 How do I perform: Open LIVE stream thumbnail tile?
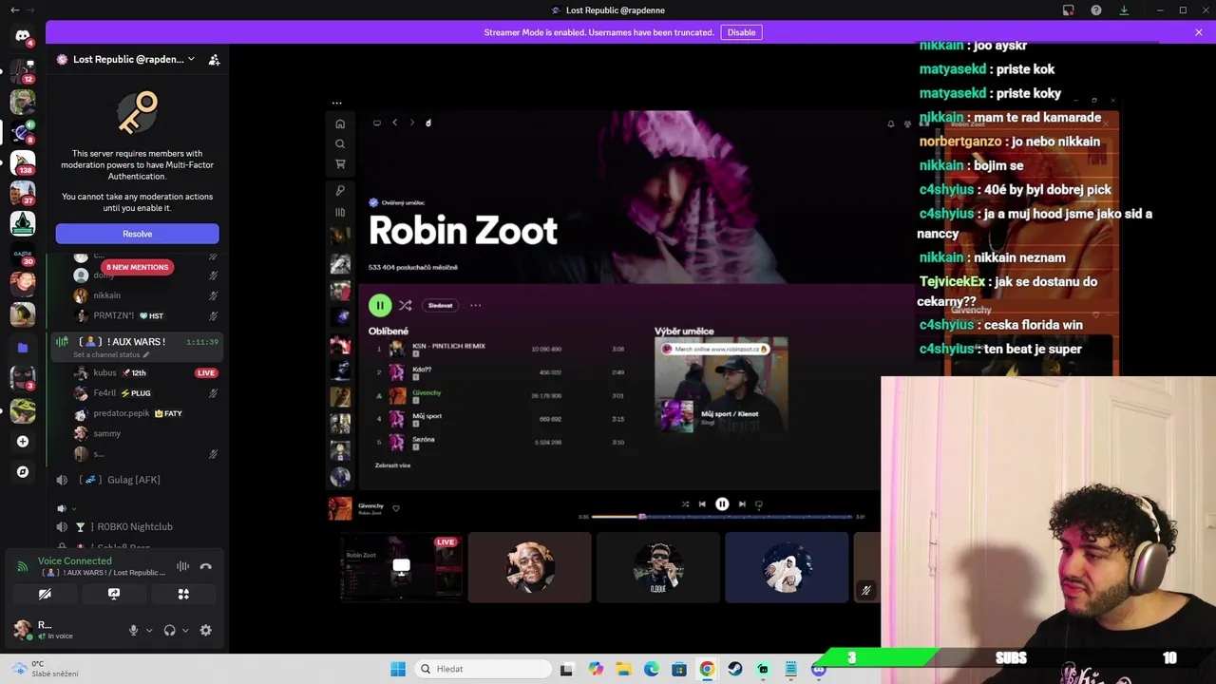click(x=401, y=567)
